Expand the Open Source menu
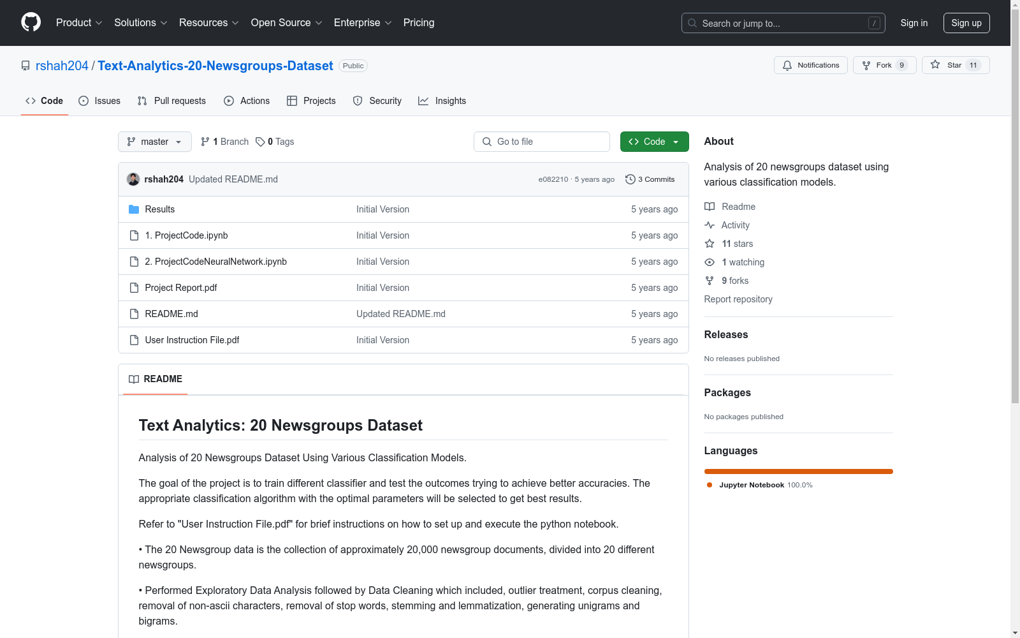1020x638 pixels. 287,23
